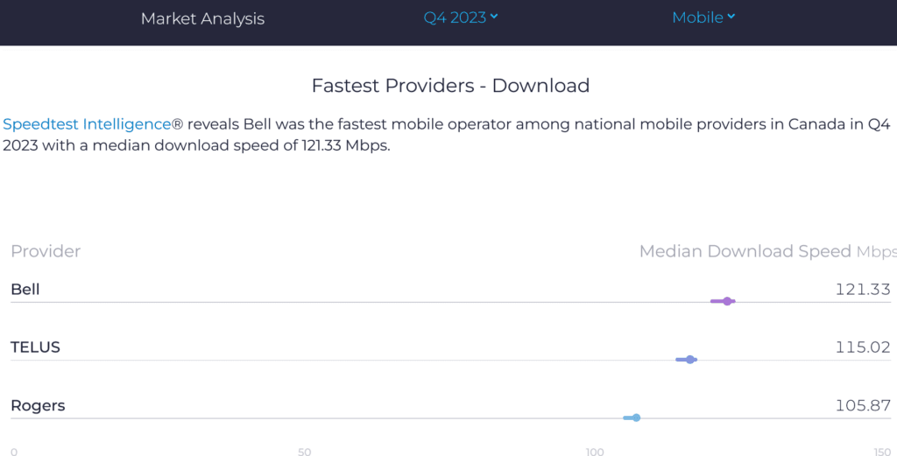Click the Rogers provider name
The width and height of the screenshot is (897, 456).
click(38, 406)
